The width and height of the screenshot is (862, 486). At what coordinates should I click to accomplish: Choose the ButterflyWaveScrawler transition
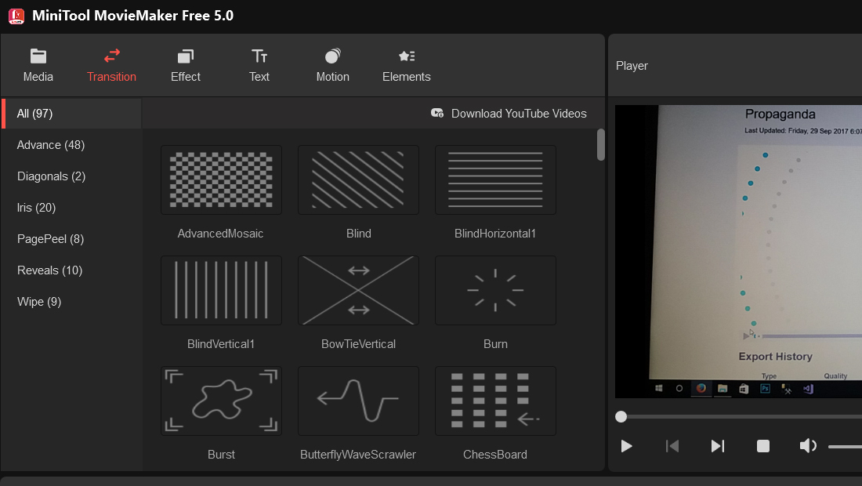[x=358, y=401]
